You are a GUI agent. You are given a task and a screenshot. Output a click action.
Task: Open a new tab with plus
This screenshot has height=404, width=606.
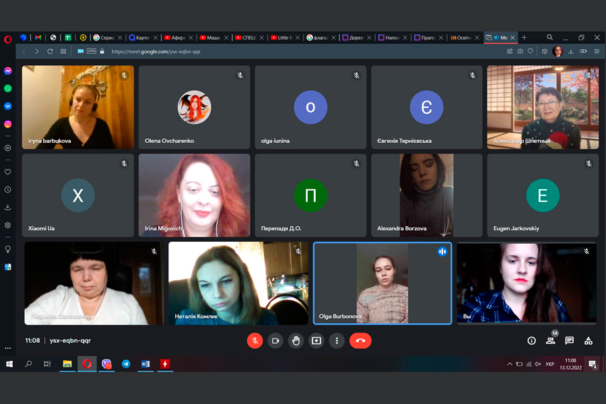coord(524,38)
